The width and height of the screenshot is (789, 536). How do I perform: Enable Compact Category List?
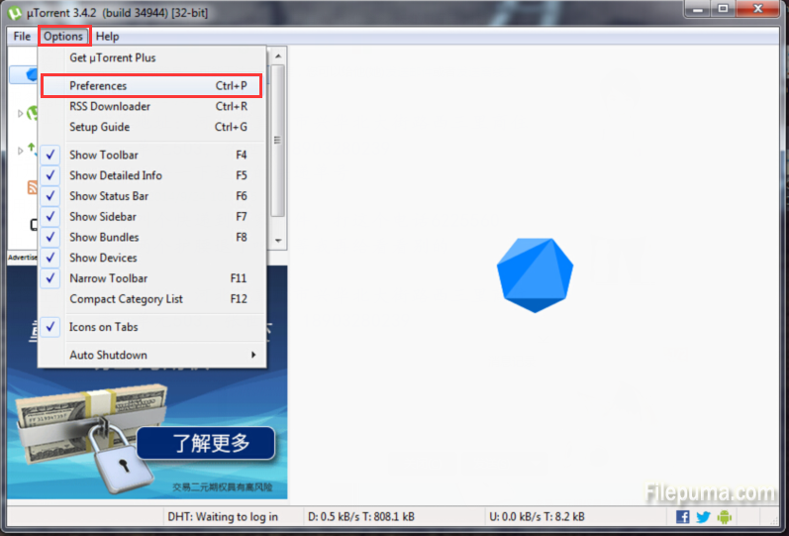pos(126,299)
